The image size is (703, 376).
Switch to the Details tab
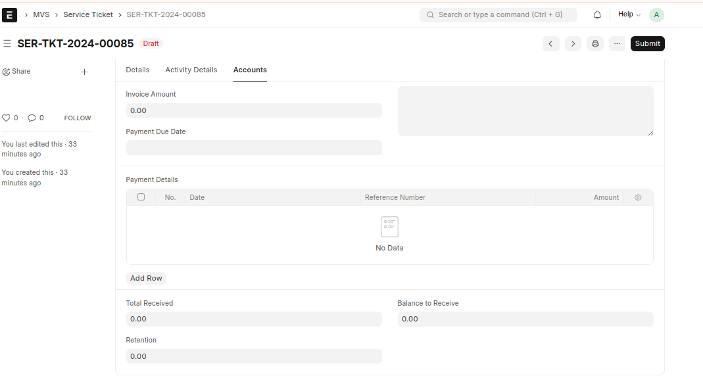pyautogui.click(x=137, y=70)
